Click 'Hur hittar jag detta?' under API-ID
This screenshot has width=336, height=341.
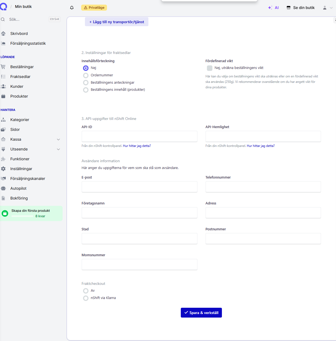click(x=137, y=146)
